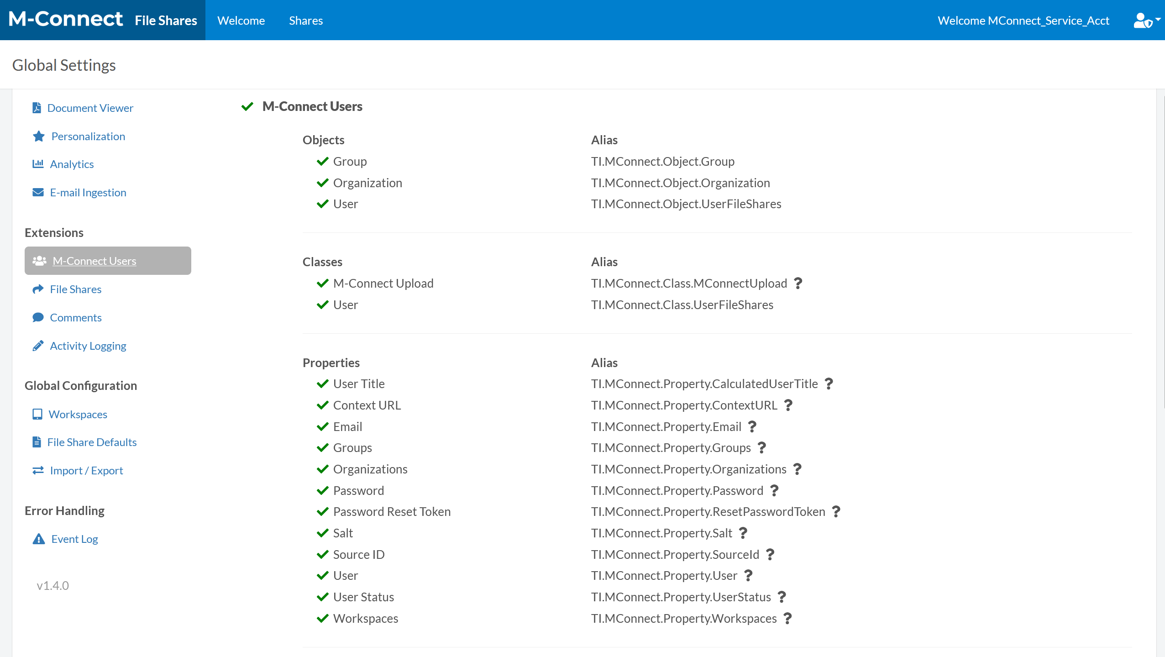Screen dimensions: 1165x657
Task: Click the E-mail Ingestion envelope icon
Action: click(38, 192)
